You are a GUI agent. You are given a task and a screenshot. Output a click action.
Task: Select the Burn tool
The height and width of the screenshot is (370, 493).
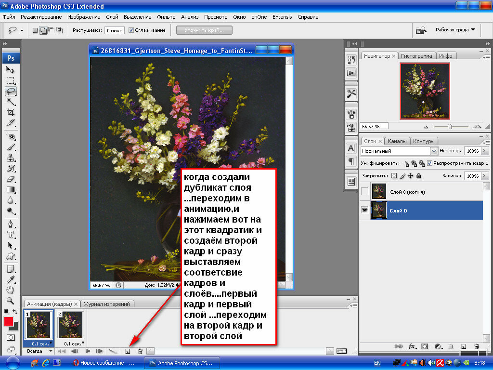point(11,211)
